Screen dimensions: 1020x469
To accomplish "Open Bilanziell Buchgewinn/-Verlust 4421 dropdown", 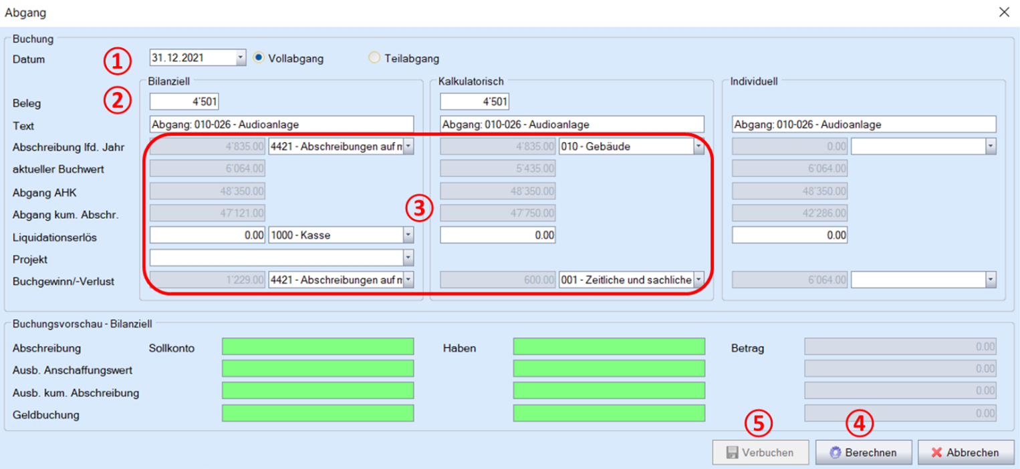I will [408, 280].
